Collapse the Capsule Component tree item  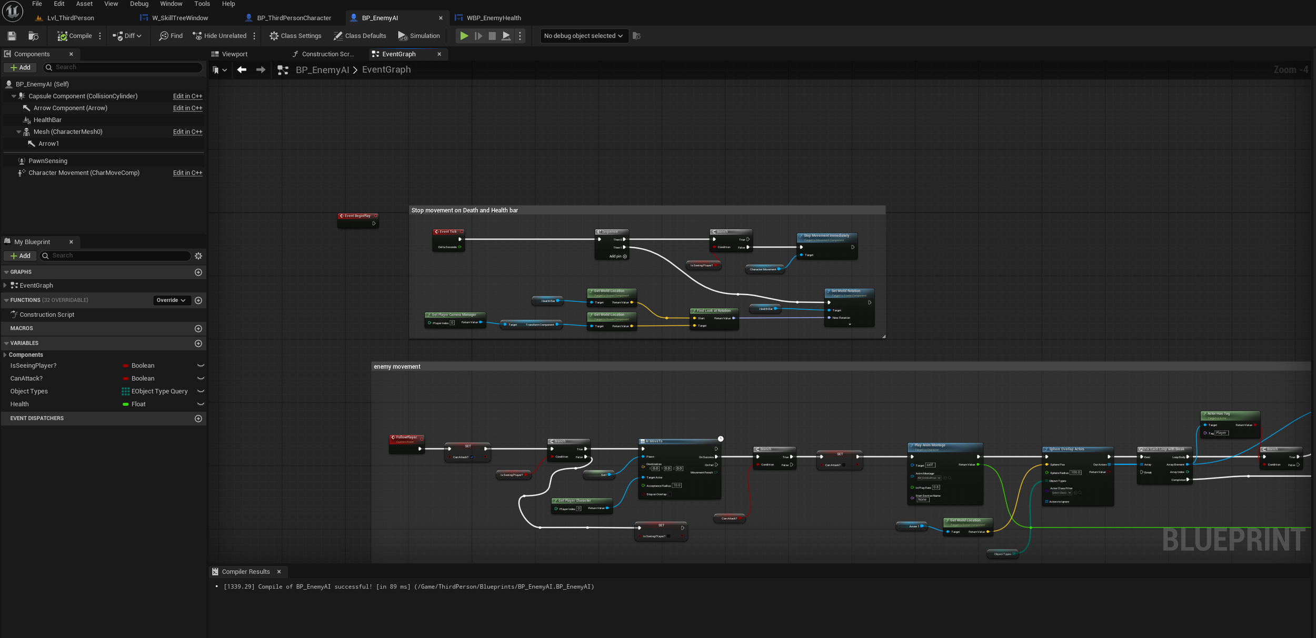click(x=14, y=96)
